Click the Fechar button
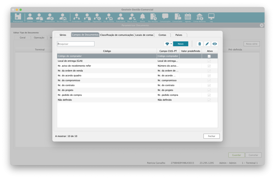 click(212, 136)
